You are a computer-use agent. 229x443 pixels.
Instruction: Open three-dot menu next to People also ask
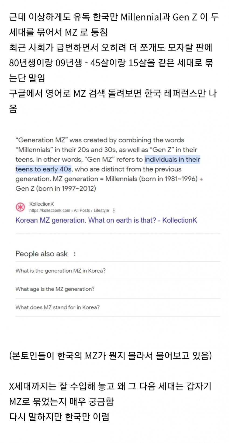click(75, 254)
